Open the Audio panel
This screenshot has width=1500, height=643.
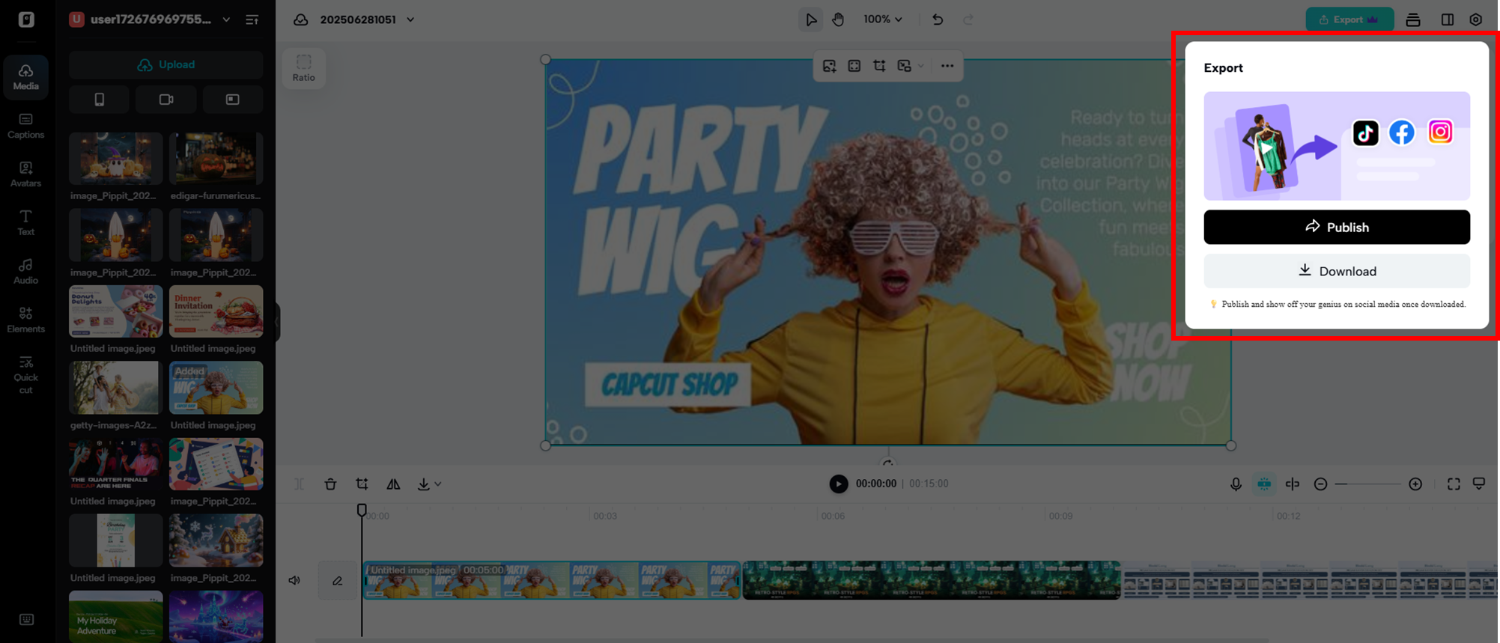pos(25,271)
